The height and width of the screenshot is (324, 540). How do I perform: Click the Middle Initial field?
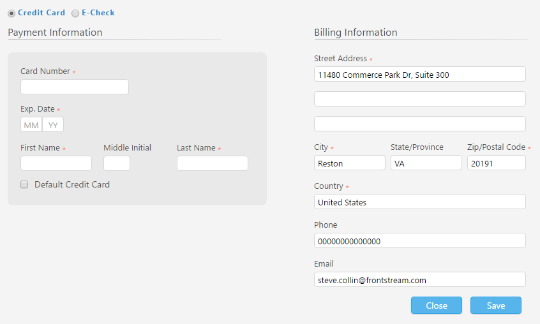click(x=117, y=163)
